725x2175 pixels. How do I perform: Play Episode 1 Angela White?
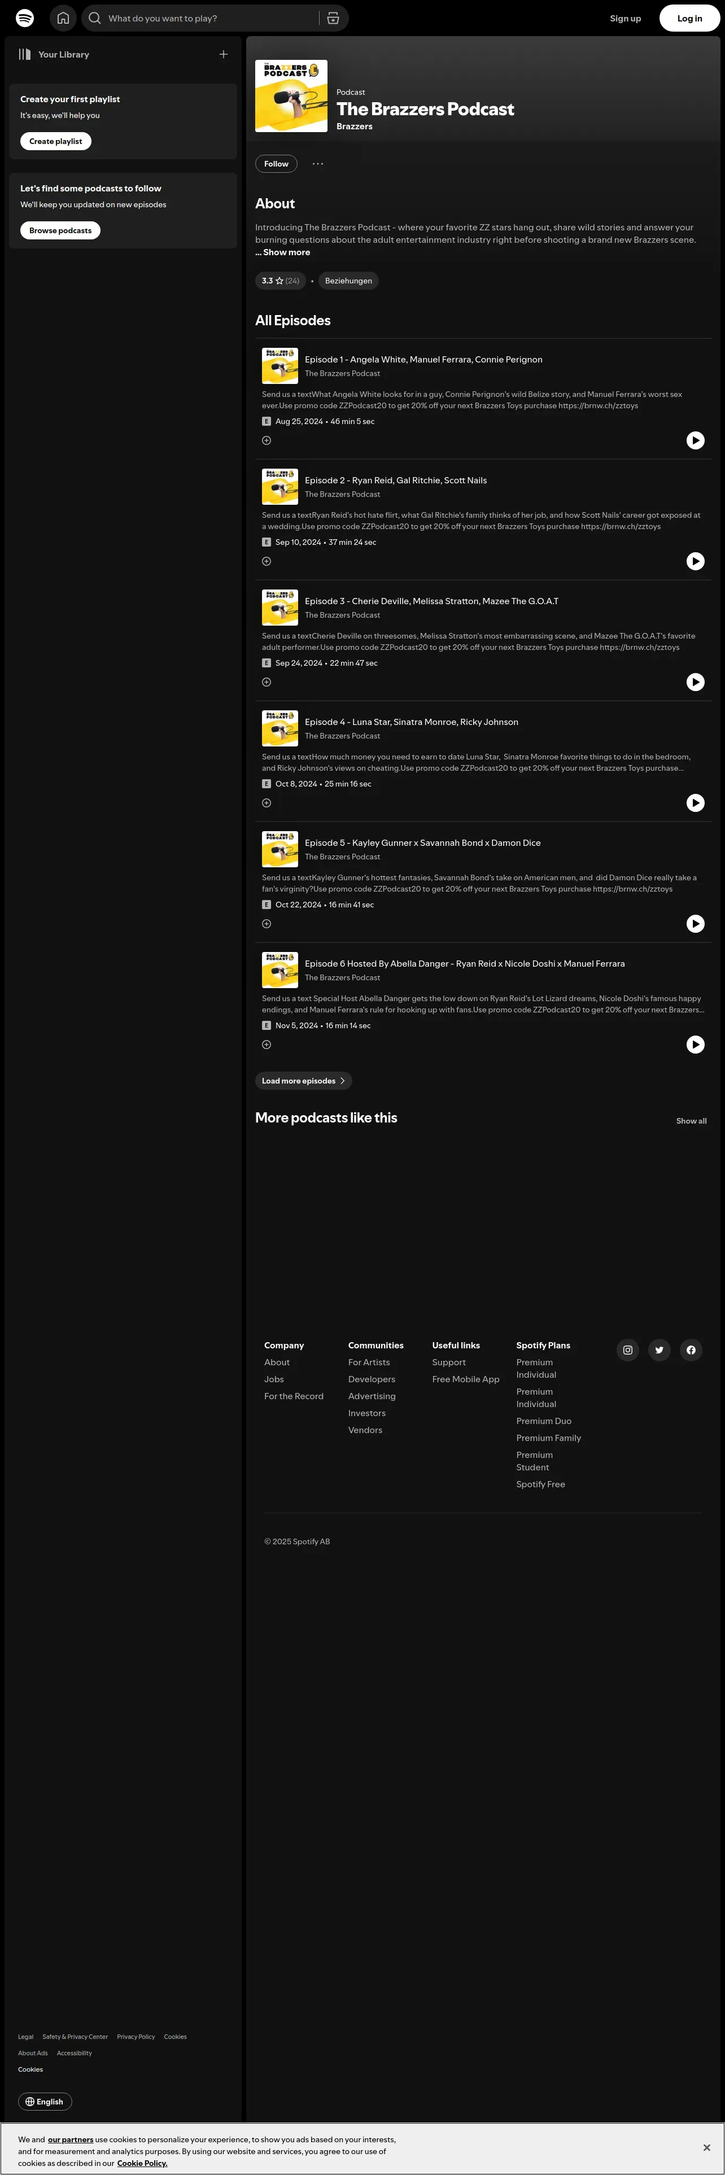[x=696, y=440]
